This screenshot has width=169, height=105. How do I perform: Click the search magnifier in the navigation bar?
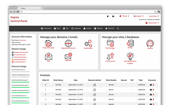point(118,29)
